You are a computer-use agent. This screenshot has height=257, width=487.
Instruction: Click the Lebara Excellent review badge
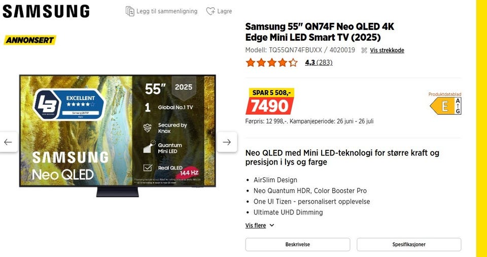point(69,104)
